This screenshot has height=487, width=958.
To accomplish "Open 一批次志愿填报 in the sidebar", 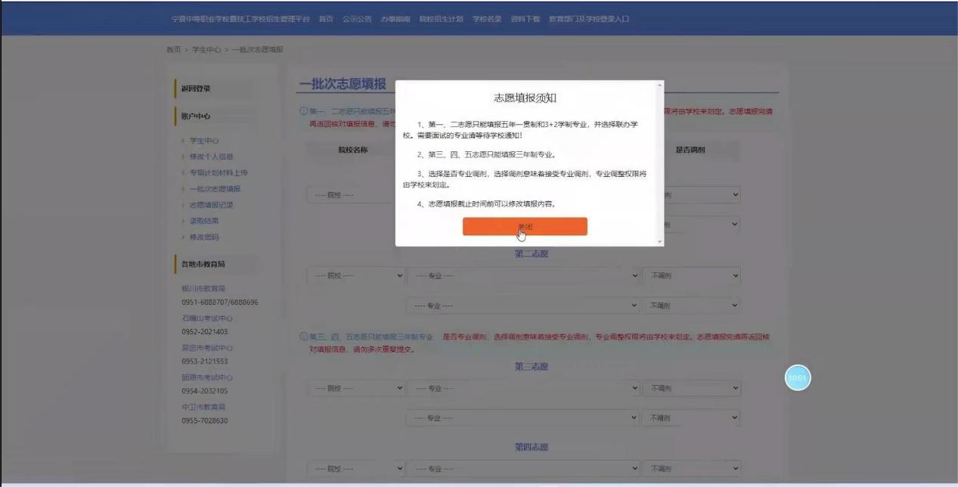I will (215, 189).
